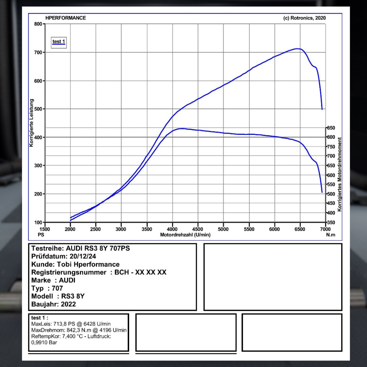This screenshot has height=367, width=367.
Task: Click the empty middle box in bottom row
Action: click(186, 332)
